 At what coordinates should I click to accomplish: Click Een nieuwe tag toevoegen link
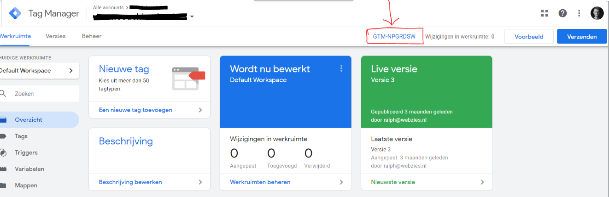(135, 110)
